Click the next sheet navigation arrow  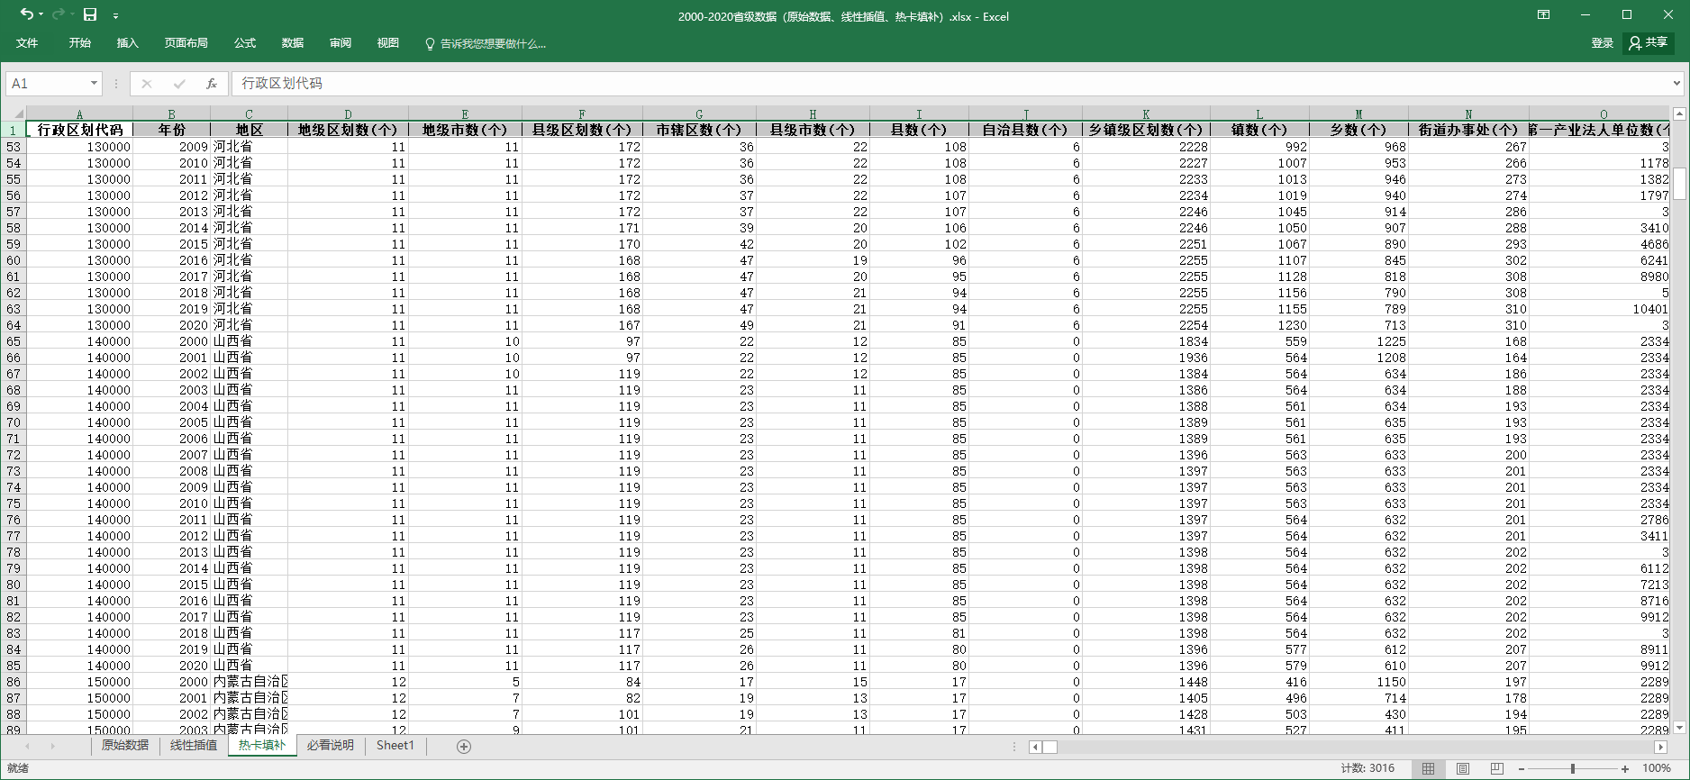click(52, 747)
